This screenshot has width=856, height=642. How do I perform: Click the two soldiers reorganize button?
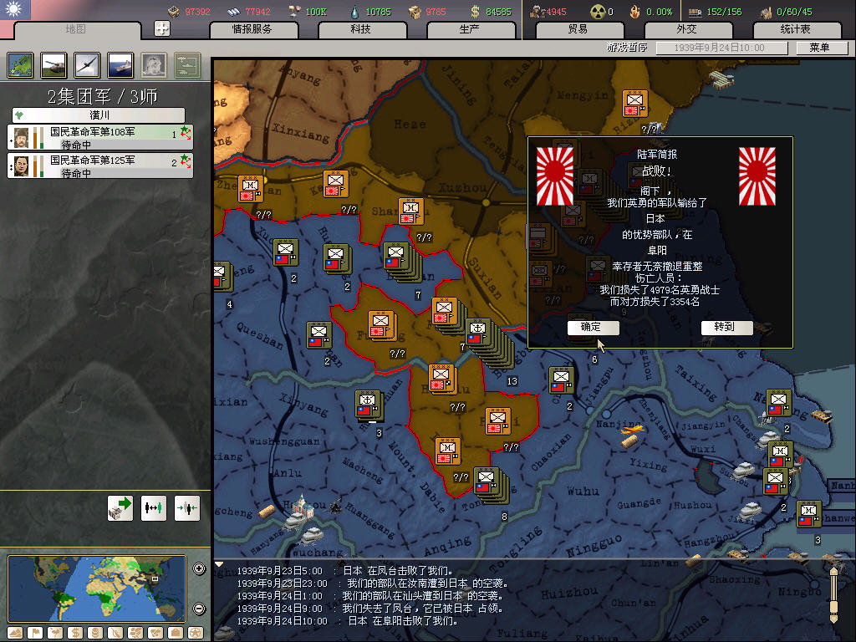pyautogui.click(x=154, y=508)
